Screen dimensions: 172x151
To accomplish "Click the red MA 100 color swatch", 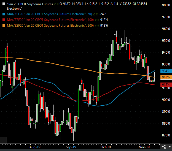I will 4,20.
